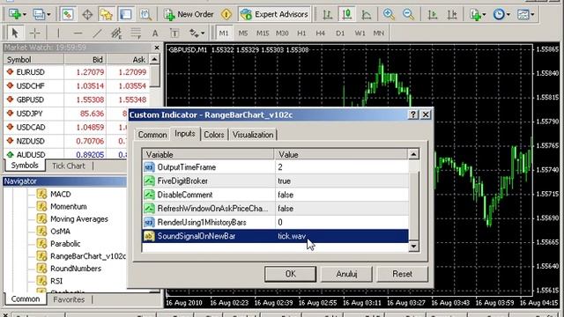Select the FiveDigitBroker variable row
Viewport: 564px width, 317px height.
click(x=275, y=181)
